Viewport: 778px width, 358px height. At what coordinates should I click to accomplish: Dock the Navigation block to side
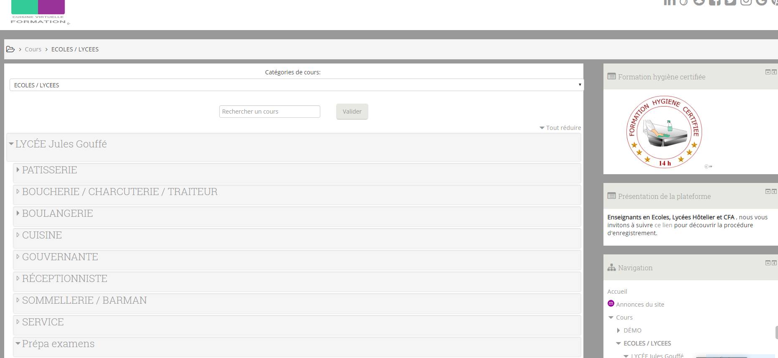click(774, 263)
